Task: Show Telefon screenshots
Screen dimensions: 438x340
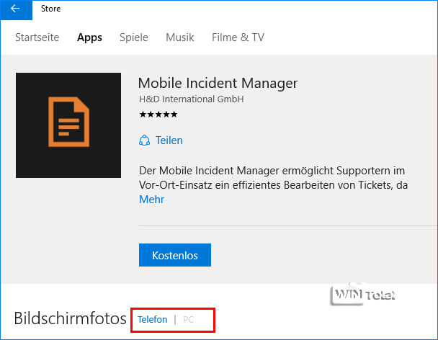Action: [153, 319]
